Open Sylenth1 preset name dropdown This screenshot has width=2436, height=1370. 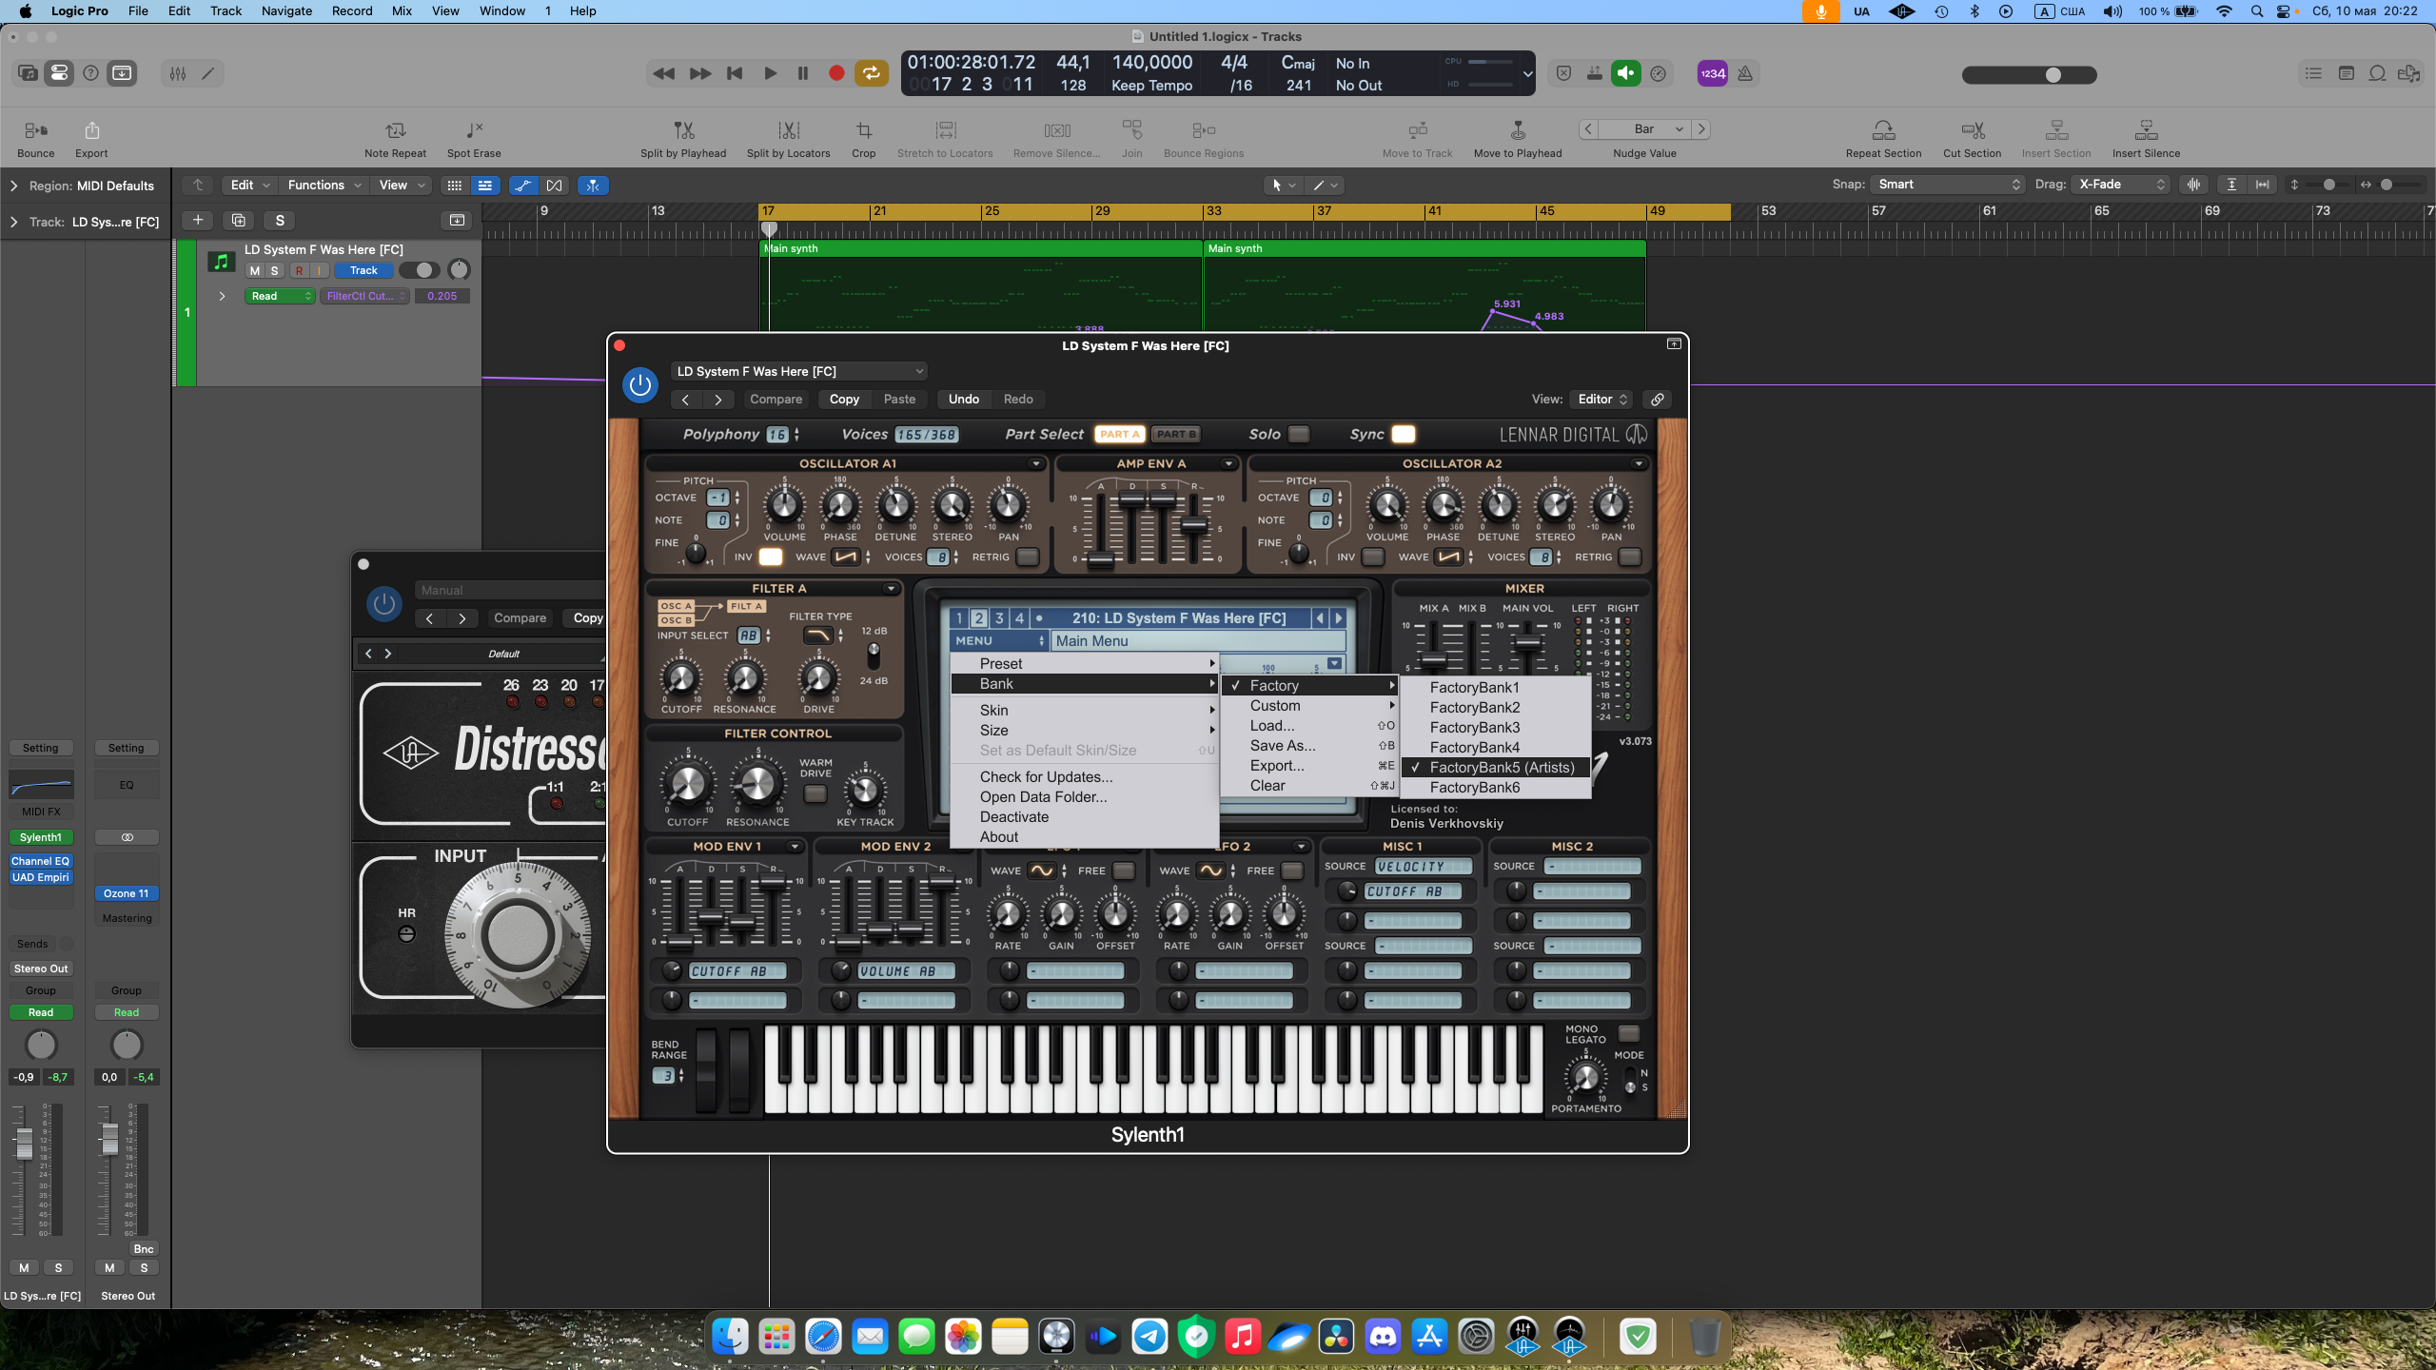799,371
